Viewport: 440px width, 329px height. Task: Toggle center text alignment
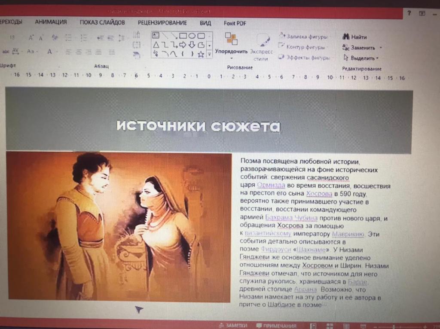pos(79,52)
